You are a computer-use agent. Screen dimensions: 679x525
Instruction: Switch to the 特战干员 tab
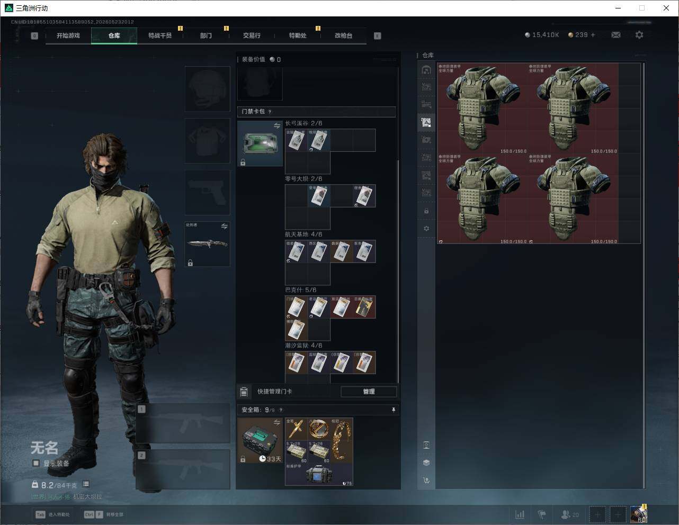[x=160, y=35]
